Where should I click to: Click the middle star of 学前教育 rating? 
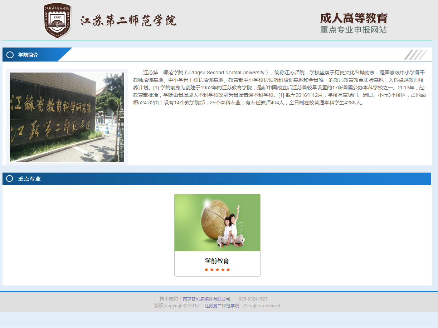click(x=217, y=270)
